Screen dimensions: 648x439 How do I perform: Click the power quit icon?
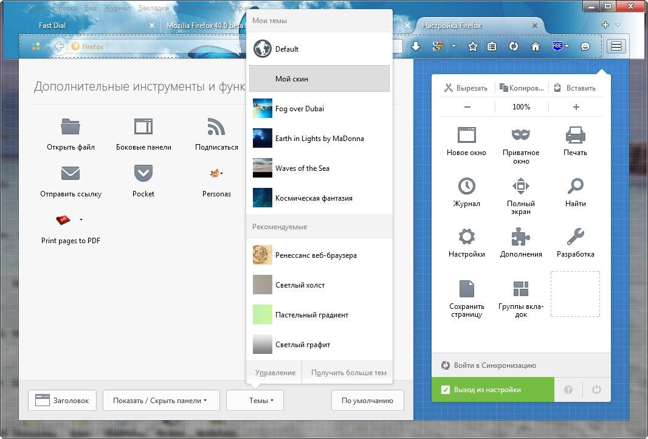[x=596, y=389]
